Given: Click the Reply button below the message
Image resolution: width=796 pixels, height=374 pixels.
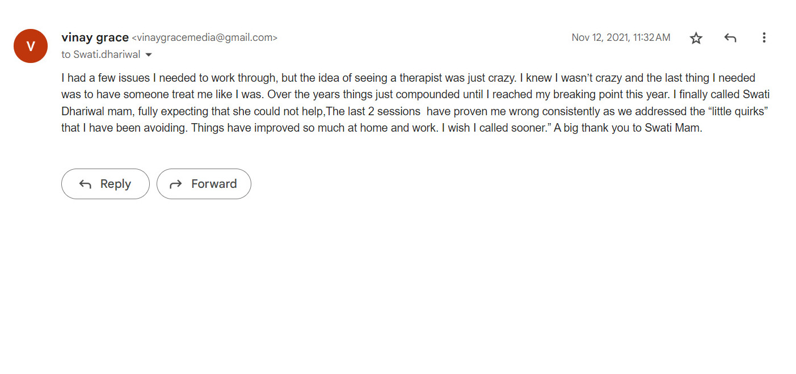Looking at the screenshot, I should tap(106, 184).
